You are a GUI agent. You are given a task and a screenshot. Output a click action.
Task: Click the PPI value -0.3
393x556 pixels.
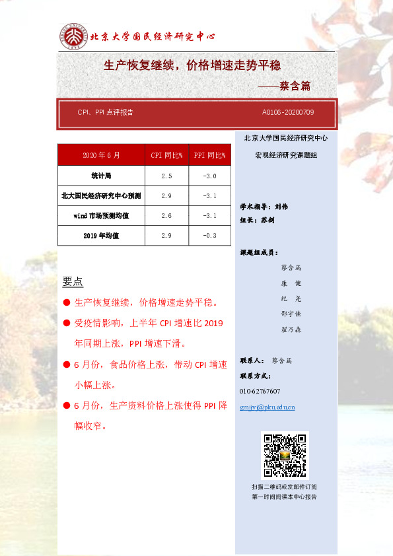coord(209,236)
